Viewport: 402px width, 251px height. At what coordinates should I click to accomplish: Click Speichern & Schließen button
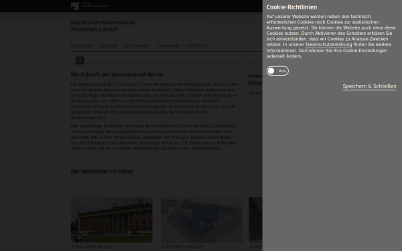tap(369, 86)
